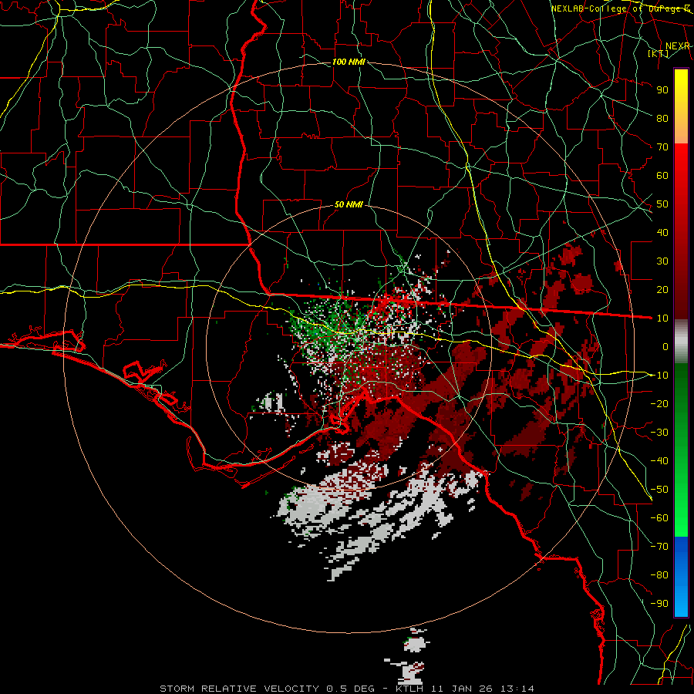Click the 100 NMI range ring label
Screen dimensions: 694x694
[x=349, y=62]
